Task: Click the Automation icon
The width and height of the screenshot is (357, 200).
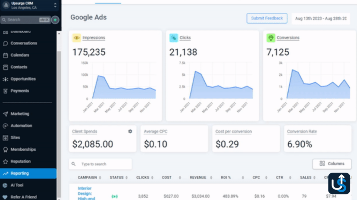Action: click(6, 126)
